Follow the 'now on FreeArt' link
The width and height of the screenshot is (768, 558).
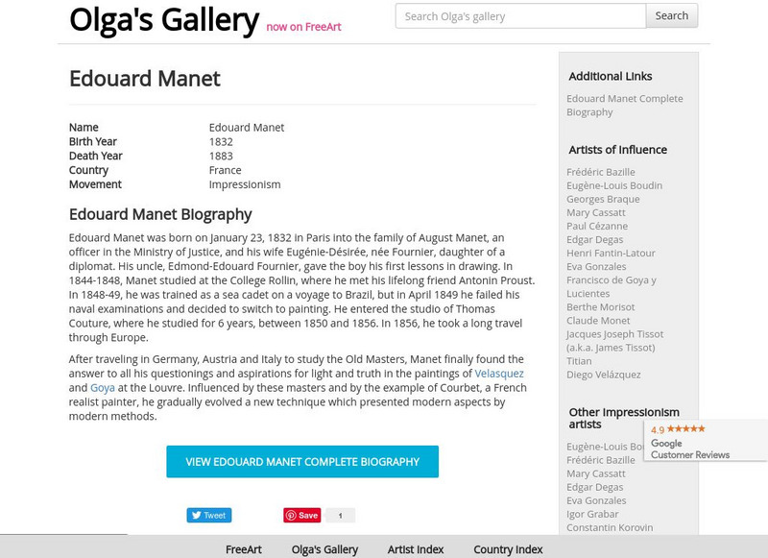[x=303, y=27]
